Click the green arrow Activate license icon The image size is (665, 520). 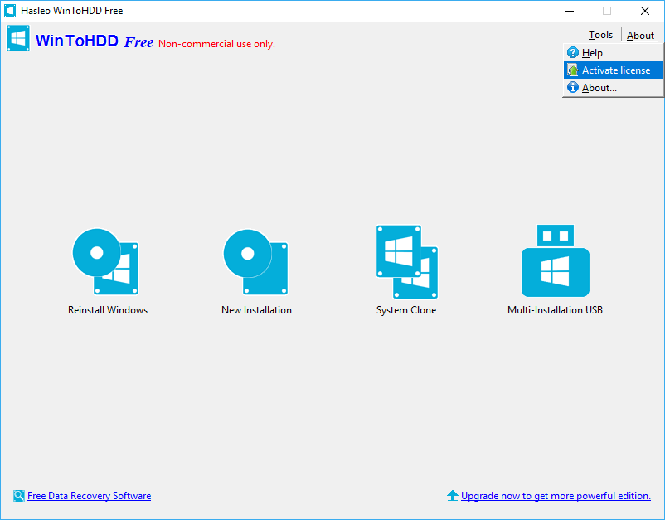tap(572, 70)
